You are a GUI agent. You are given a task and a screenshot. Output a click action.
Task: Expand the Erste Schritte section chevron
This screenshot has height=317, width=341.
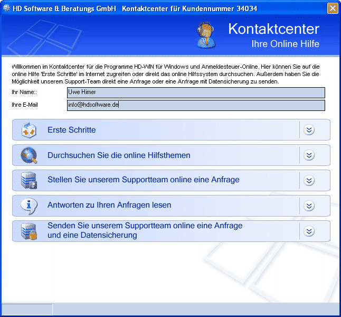tap(309, 130)
